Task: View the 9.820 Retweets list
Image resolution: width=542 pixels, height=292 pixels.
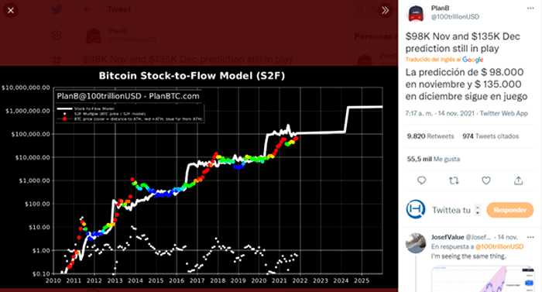Action: pyautogui.click(x=431, y=136)
